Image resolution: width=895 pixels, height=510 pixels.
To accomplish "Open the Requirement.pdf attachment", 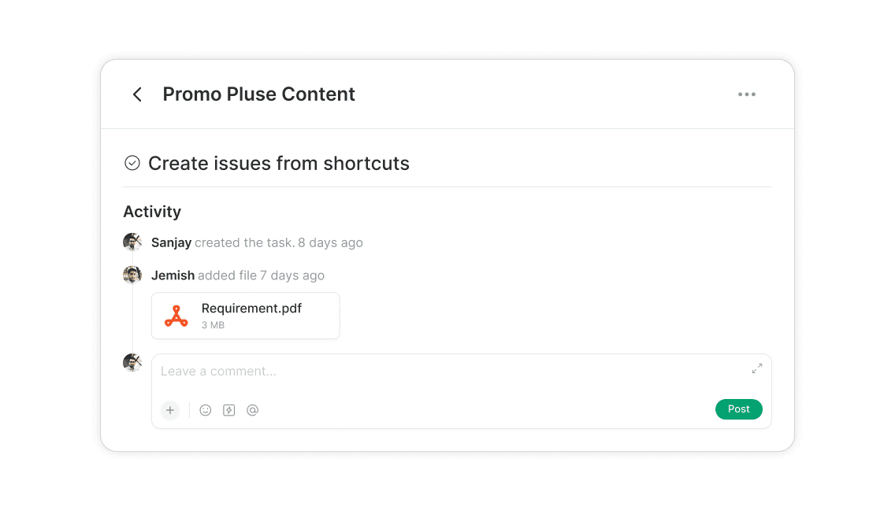I will [x=245, y=315].
